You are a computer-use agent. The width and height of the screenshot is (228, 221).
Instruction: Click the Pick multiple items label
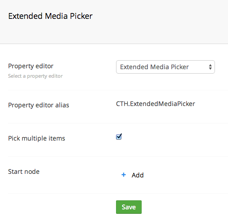(36, 138)
